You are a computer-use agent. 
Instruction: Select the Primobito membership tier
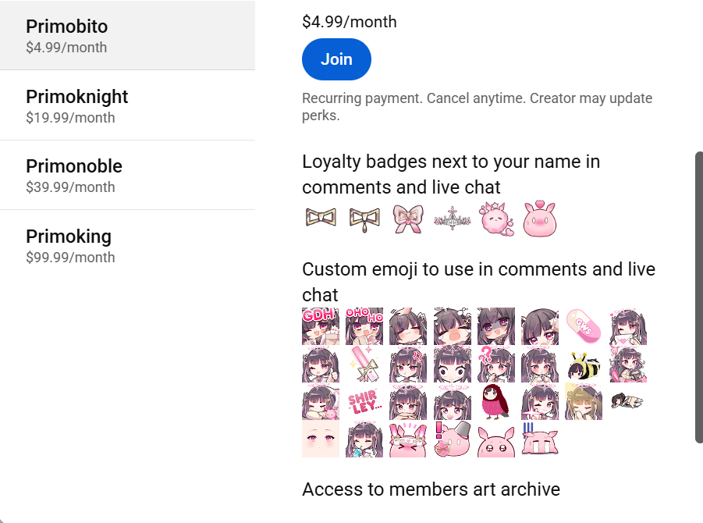(x=127, y=35)
